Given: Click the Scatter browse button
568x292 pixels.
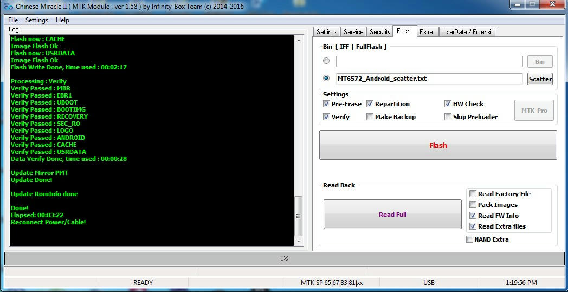Looking at the screenshot, I should click(540, 79).
